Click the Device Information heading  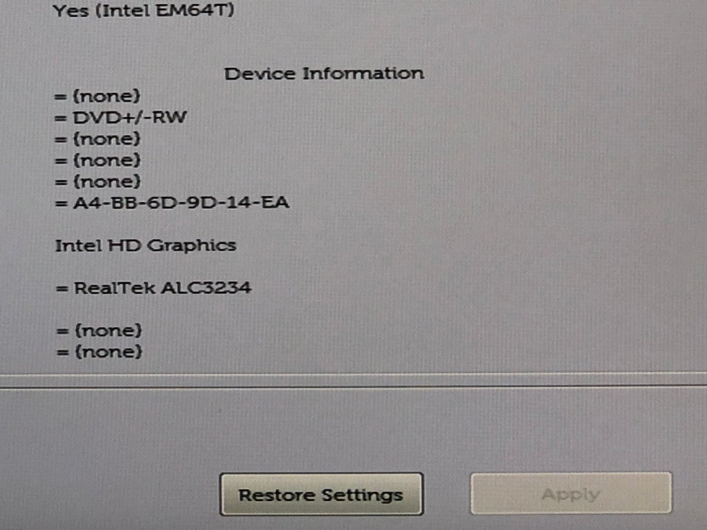tap(324, 74)
